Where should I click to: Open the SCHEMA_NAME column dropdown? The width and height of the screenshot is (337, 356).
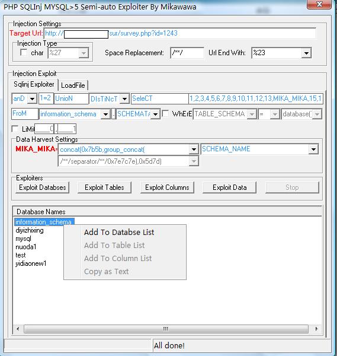pyautogui.click(x=313, y=149)
